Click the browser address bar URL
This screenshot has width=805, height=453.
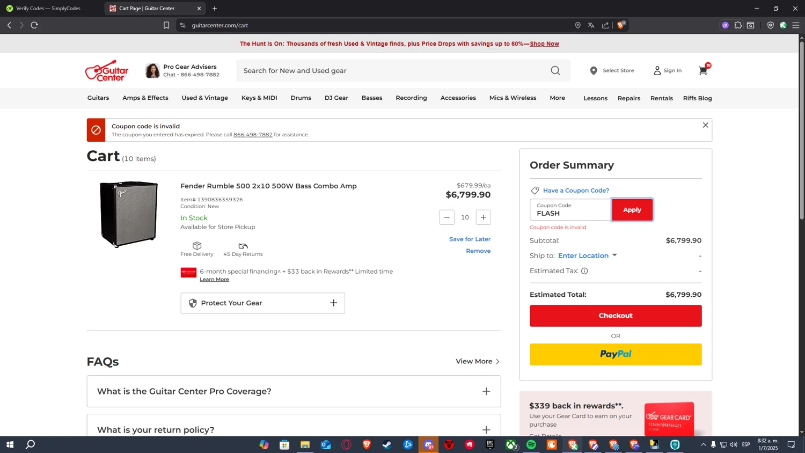(x=220, y=25)
